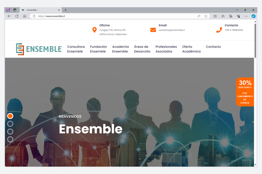The width and height of the screenshot is (262, 174).
Task: Click the orange phone icon beside Contacto
Action: click(219, 30)
